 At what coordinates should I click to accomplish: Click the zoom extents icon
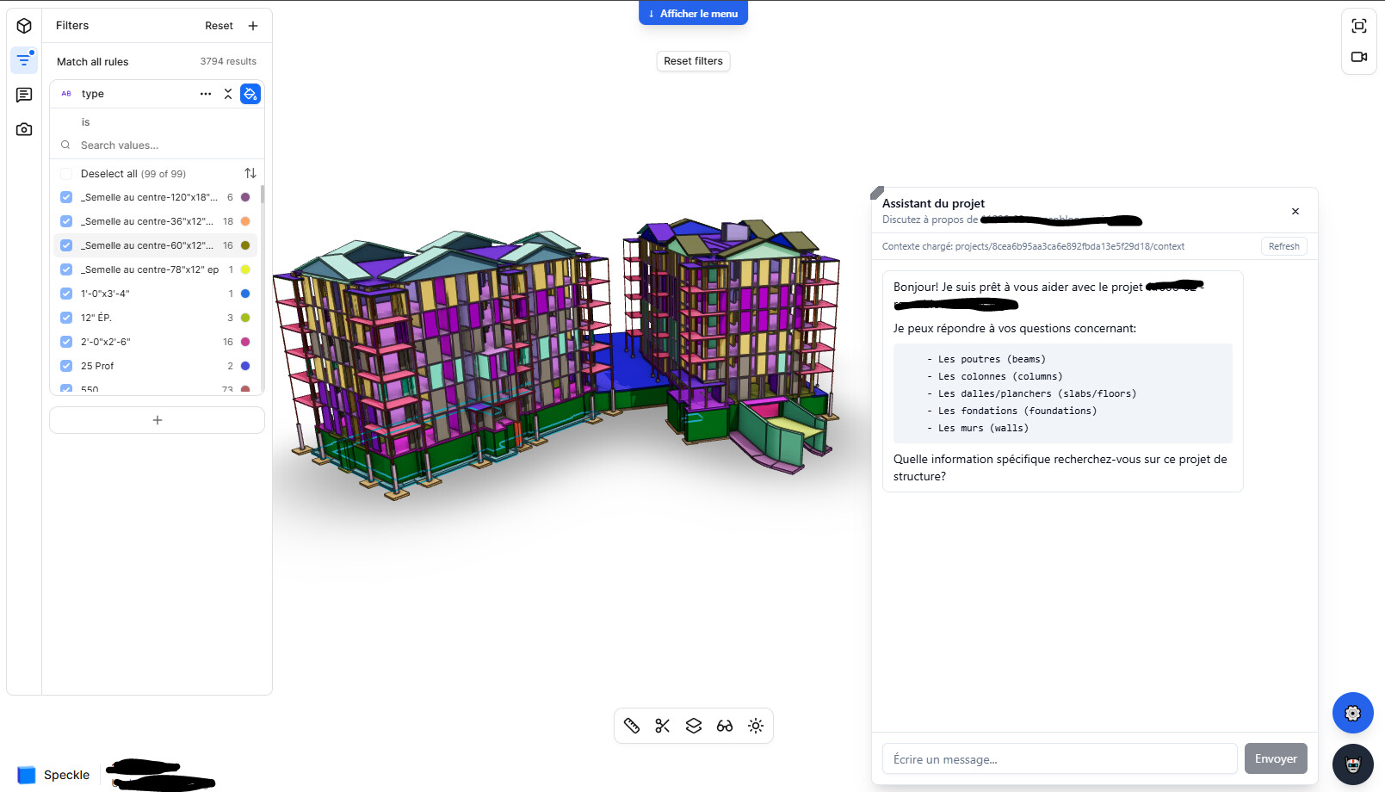click(1359, 26)
